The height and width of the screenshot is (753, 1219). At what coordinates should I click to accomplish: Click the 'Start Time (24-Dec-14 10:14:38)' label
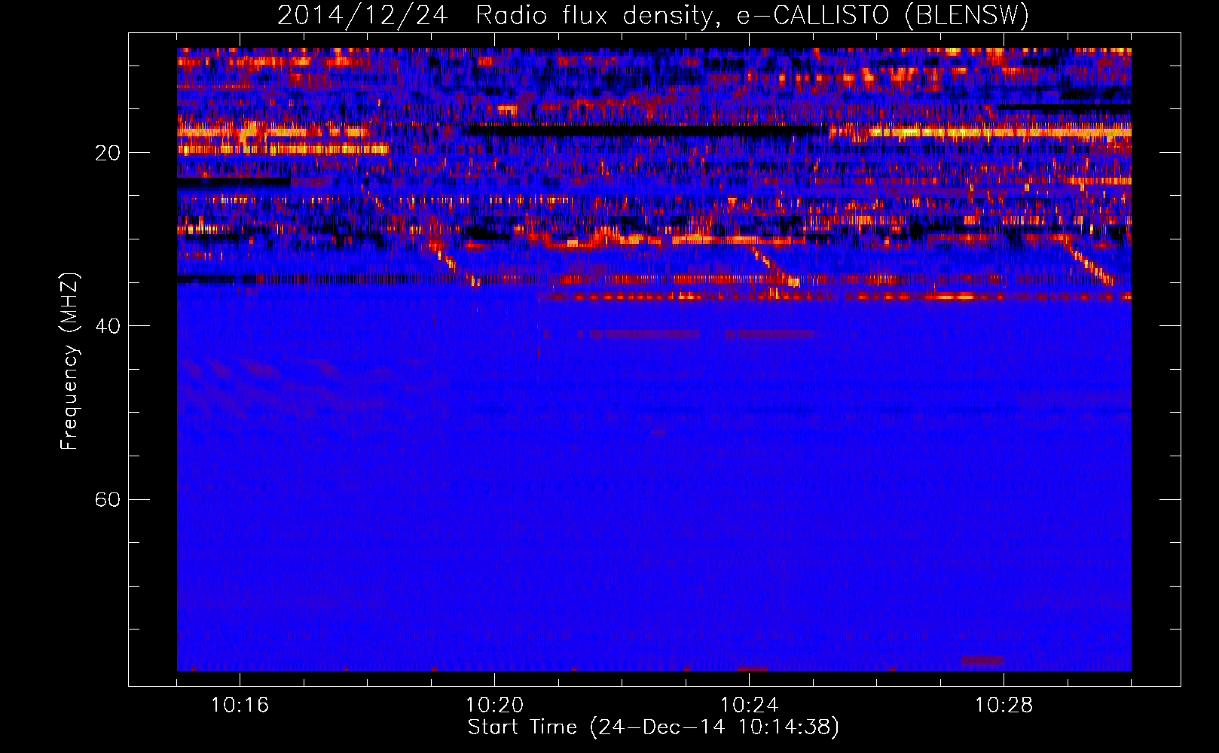click(x=653, y=727)
